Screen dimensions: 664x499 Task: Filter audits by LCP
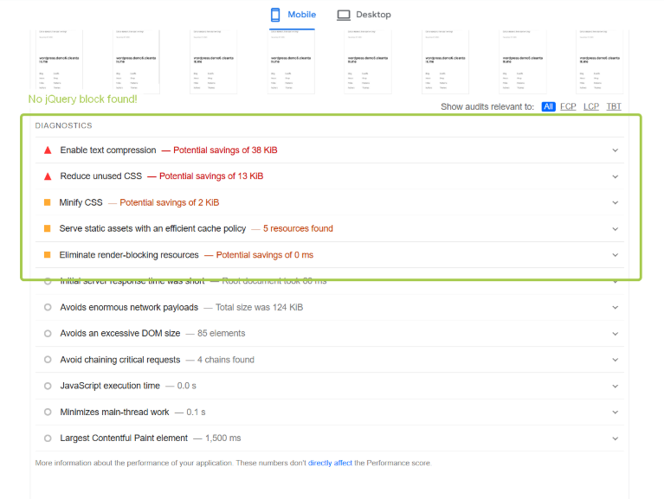(x=591, y=107)
